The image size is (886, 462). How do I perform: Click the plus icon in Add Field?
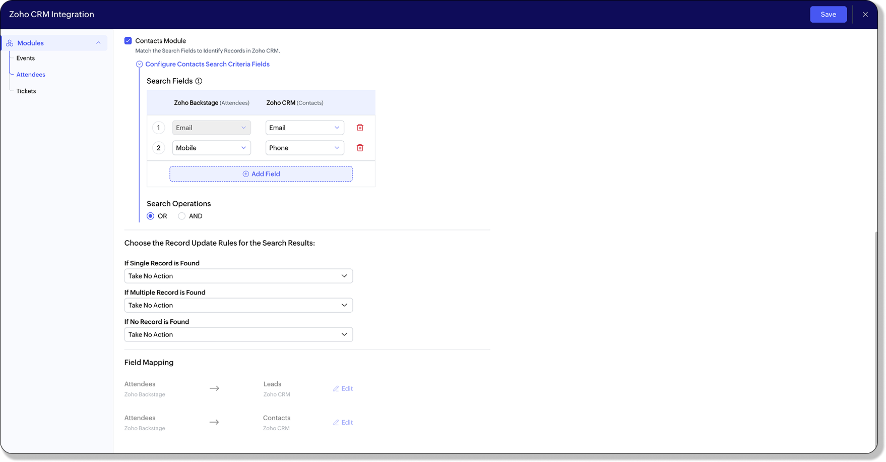pos(246,174)
